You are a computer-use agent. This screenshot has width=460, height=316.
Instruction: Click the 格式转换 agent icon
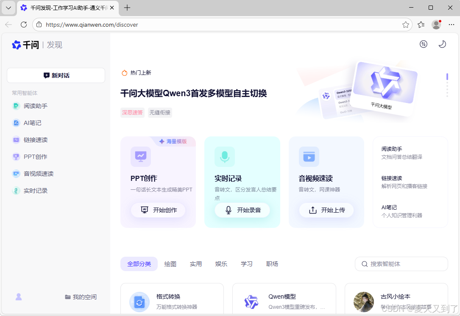point(139,302)
